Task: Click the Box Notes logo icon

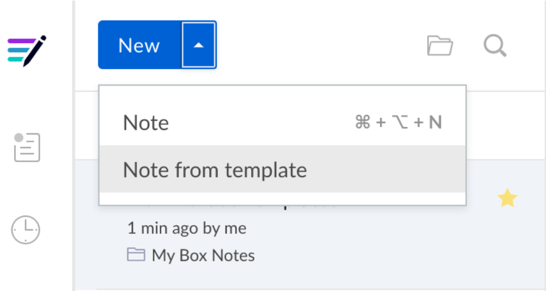Action: tap(27, 50)
